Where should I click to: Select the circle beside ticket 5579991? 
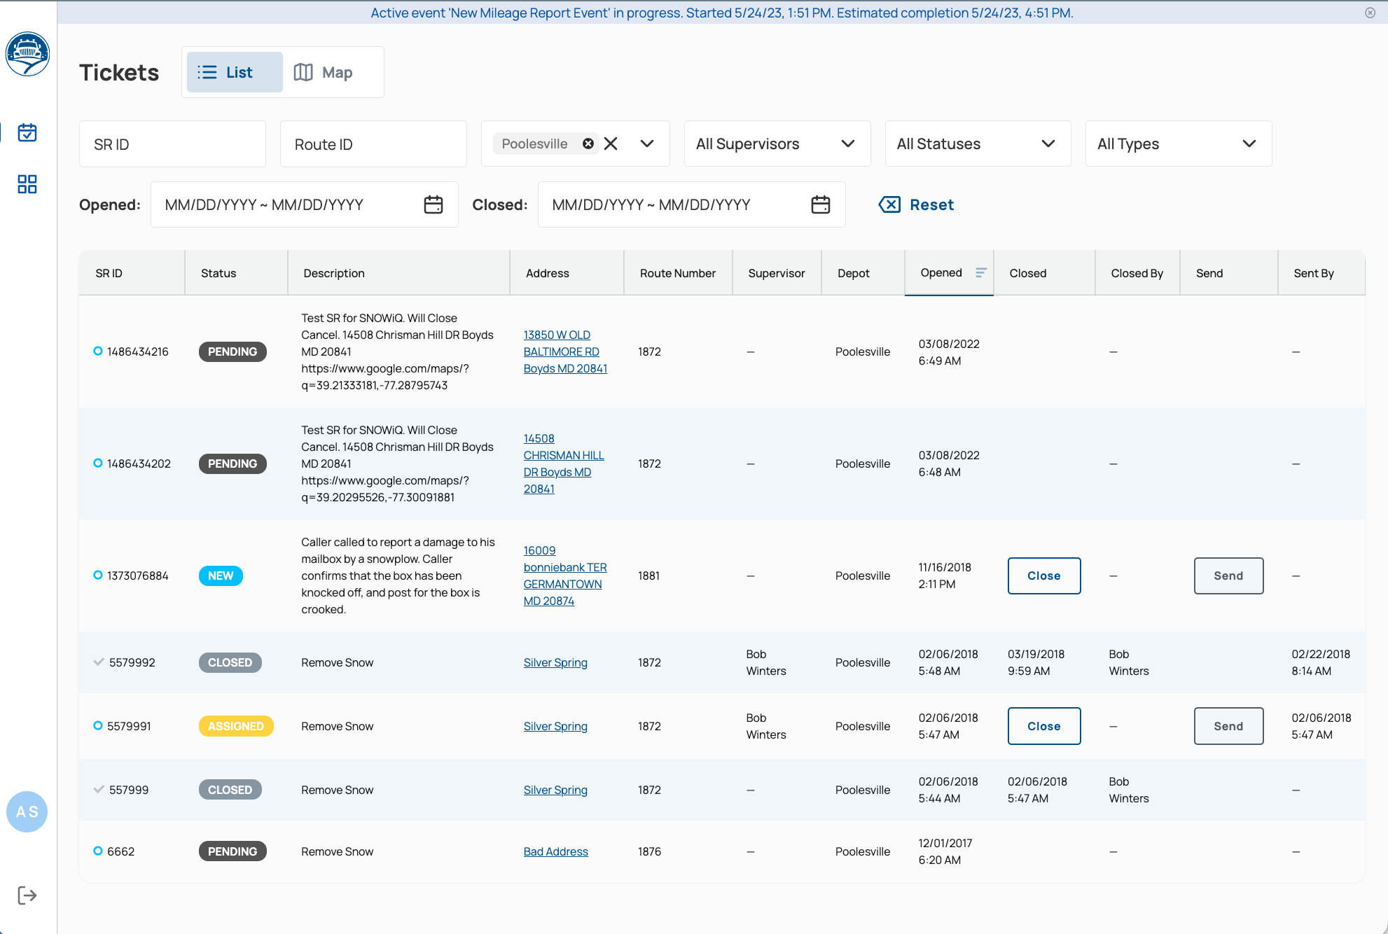[98, 726]
